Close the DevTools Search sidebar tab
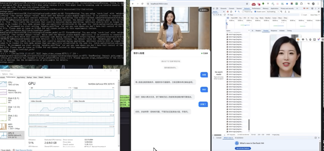 tap(224, 12)
